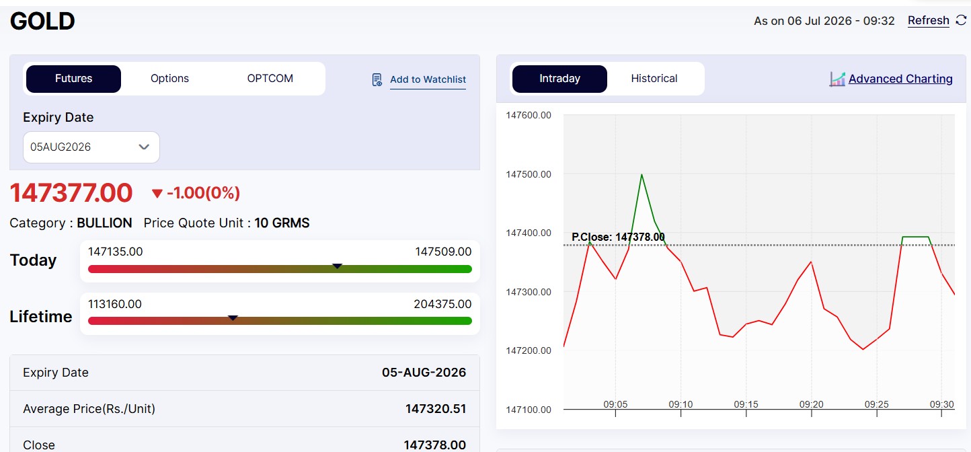Click the 147500.00 chart axis label

point(529,174)
